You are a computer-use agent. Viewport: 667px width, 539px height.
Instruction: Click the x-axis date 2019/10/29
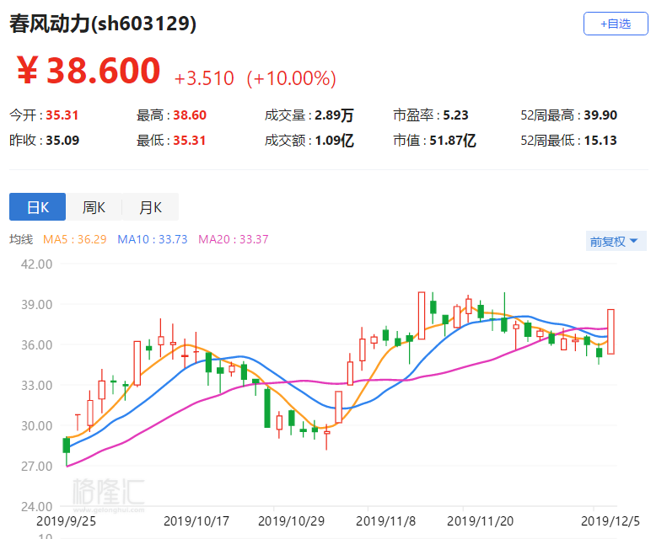click(292, 521)
